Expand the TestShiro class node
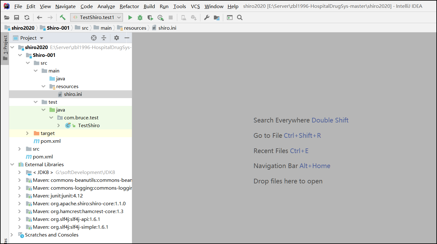Screen dimensions: 437x244 point(59,125)
